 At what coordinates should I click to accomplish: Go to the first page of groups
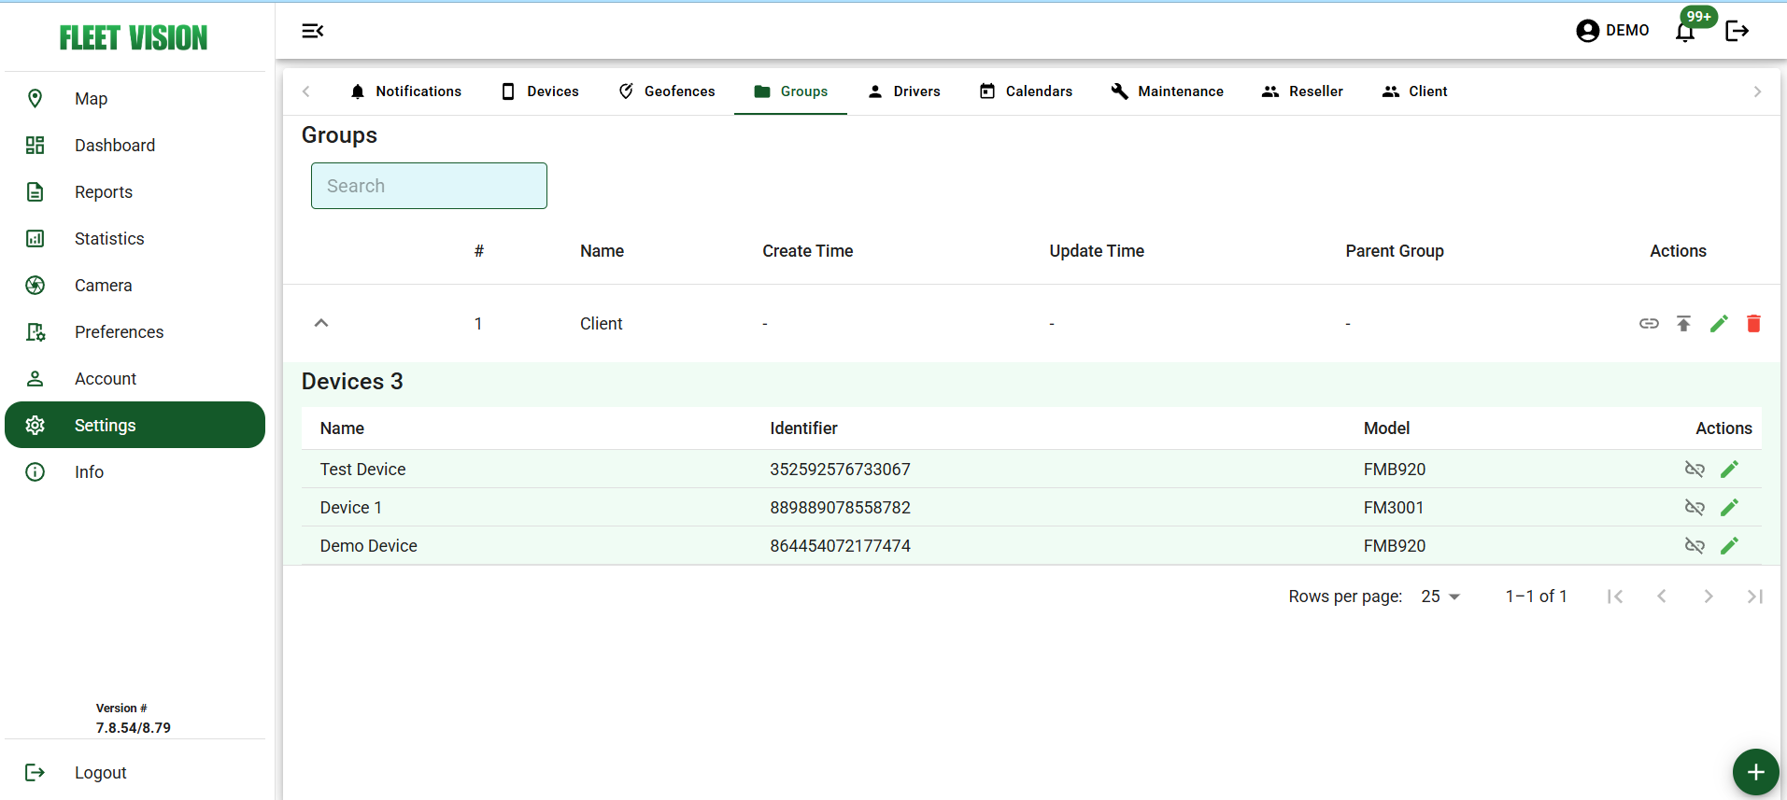(1615, 596)
